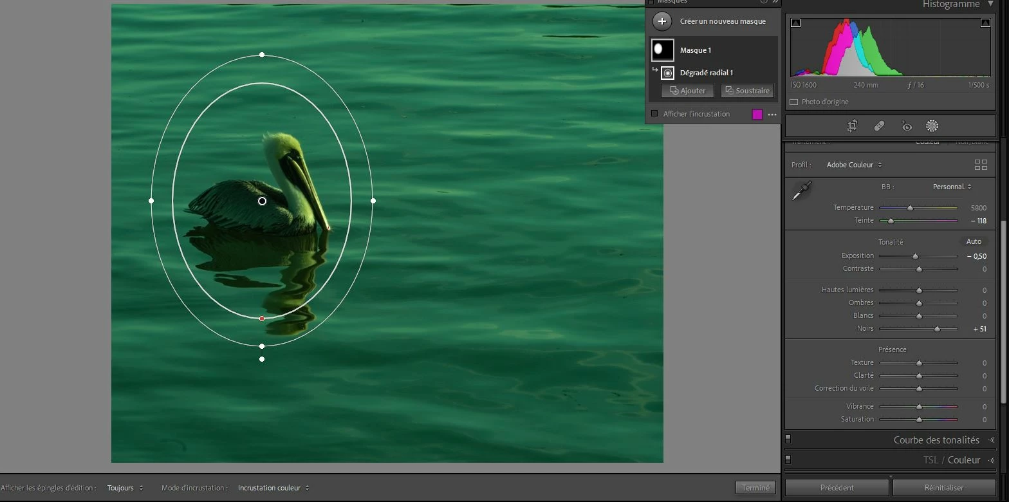Screen dimensions: 1009x502
Task: Click the Précédent button
Action: pos(837,488)
